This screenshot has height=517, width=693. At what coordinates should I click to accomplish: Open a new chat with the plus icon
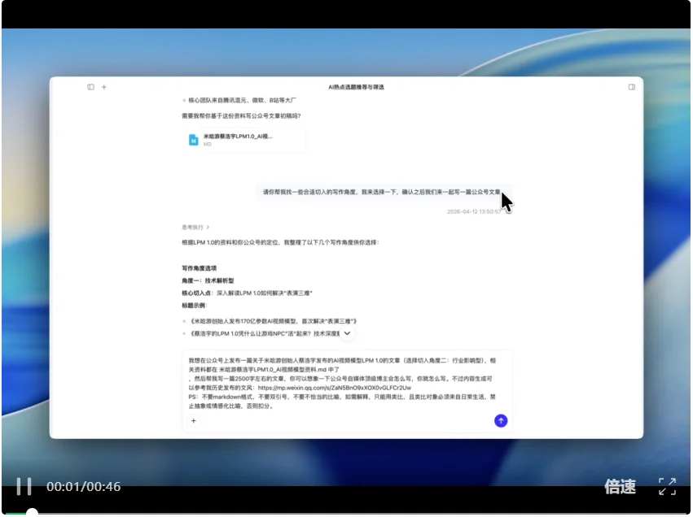click(103, 87)
